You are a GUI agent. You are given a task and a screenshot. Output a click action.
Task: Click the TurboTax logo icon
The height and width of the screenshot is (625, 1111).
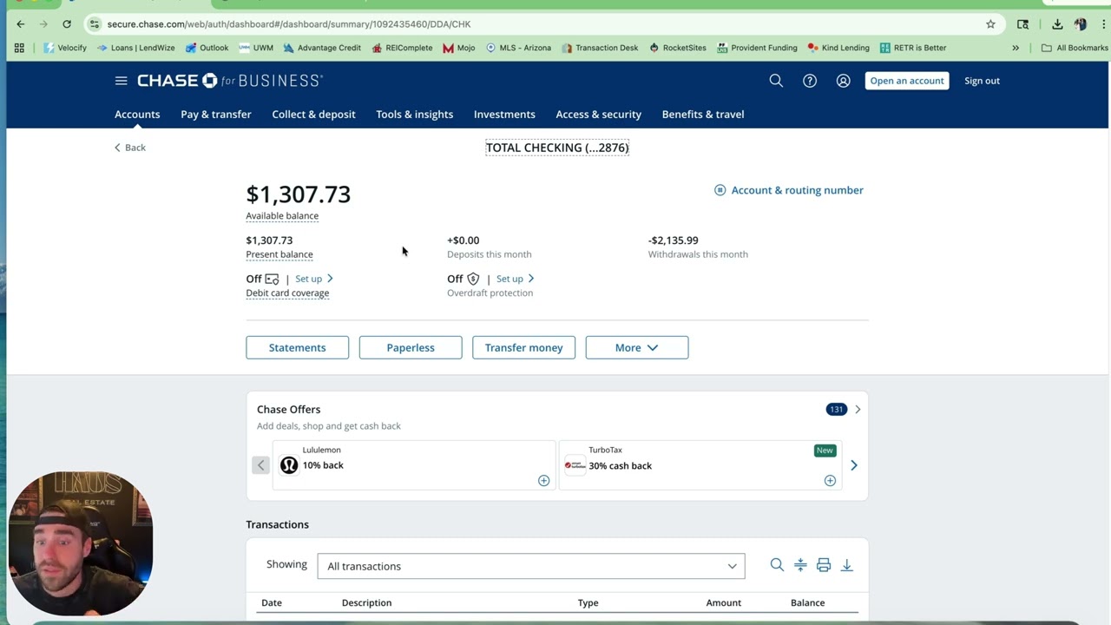pos(575,465)
